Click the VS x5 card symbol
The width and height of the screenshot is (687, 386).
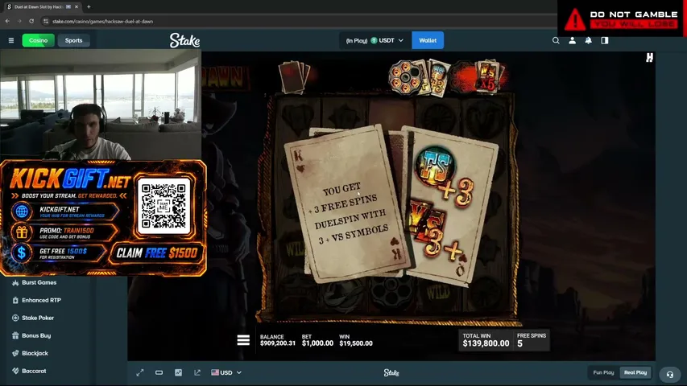point(487,76)
